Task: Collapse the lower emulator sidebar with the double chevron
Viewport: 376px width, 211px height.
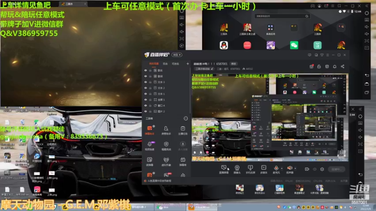Action: tap(360, 109)
